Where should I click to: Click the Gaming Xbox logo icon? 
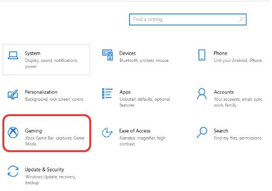(x=13, y=132)
